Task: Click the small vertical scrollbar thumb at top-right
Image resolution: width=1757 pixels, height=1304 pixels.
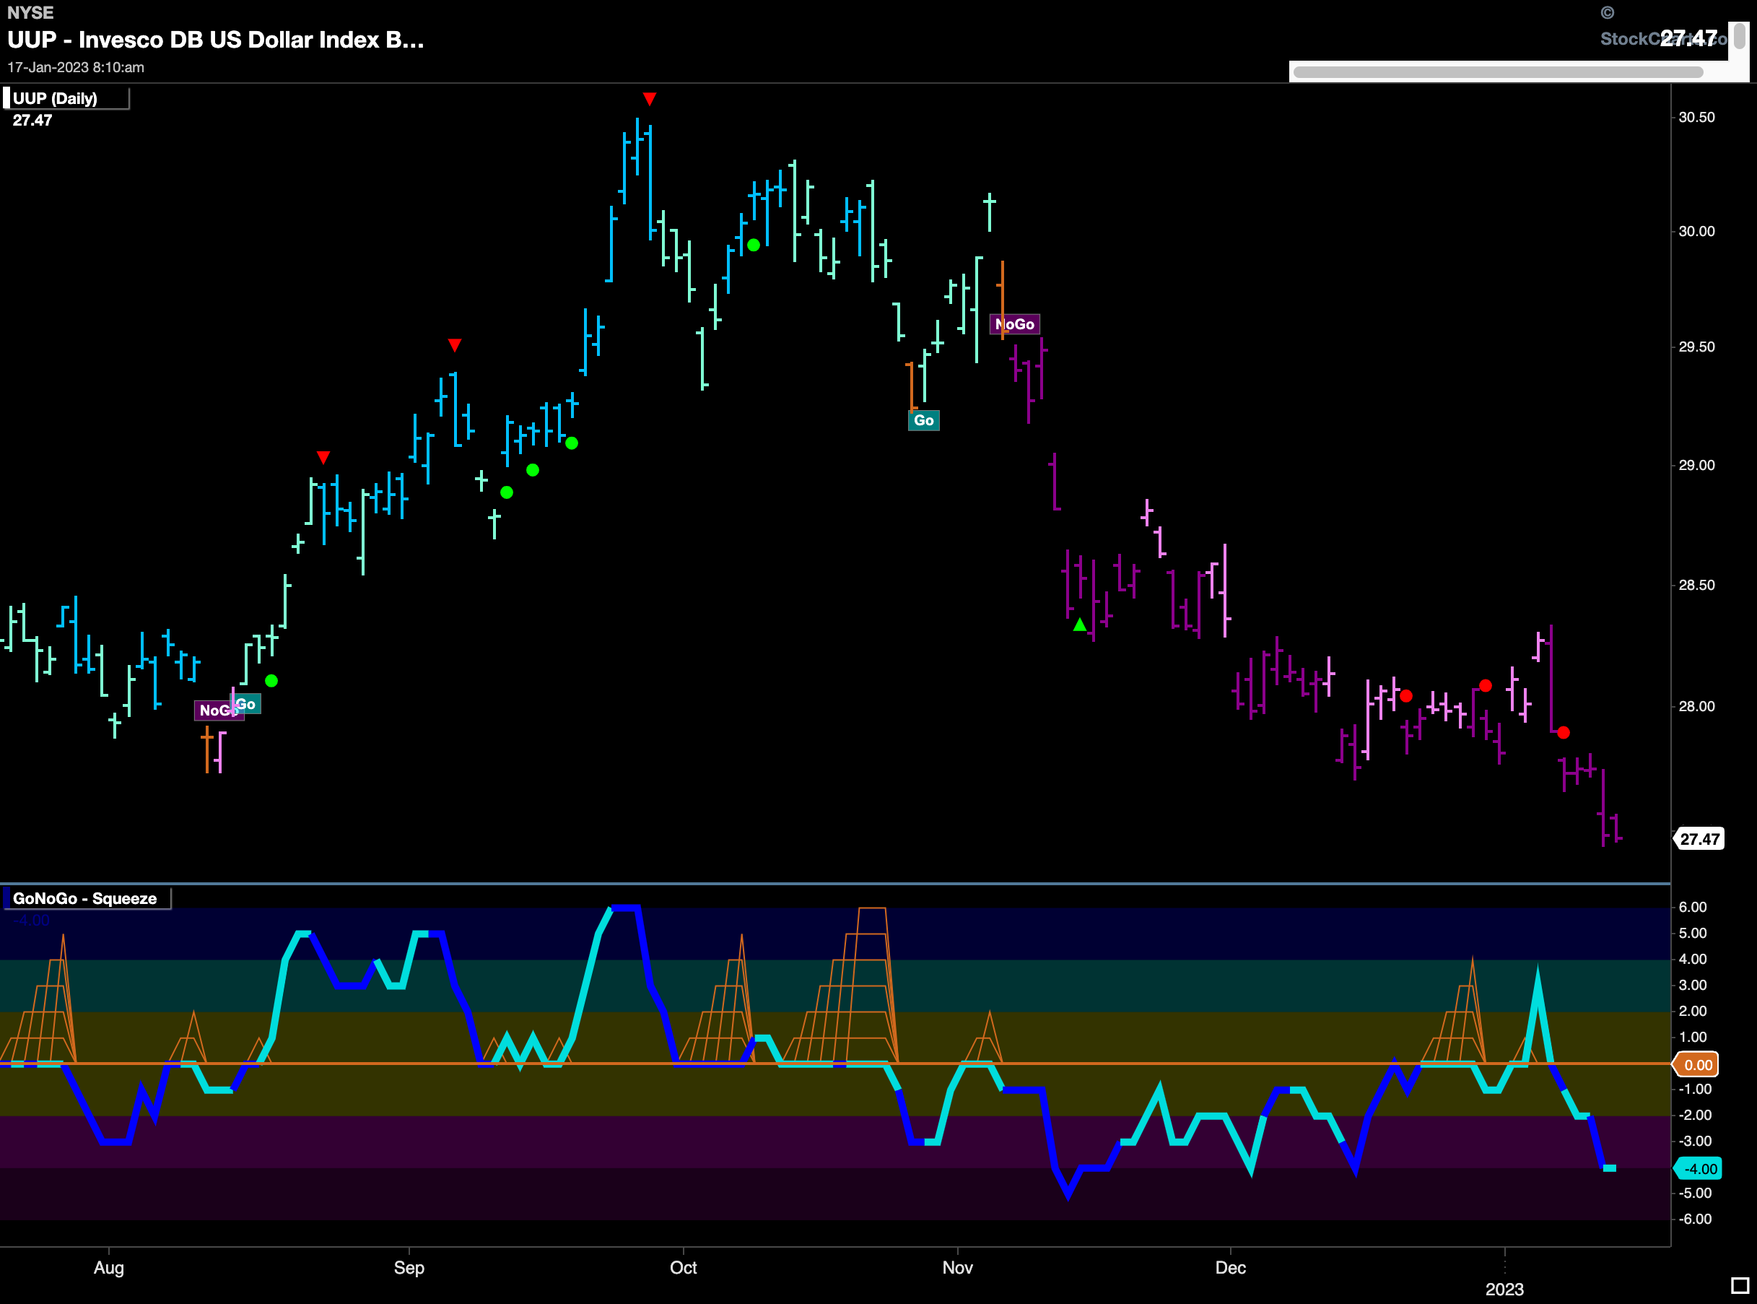Action: click(x=1740, y=36)
